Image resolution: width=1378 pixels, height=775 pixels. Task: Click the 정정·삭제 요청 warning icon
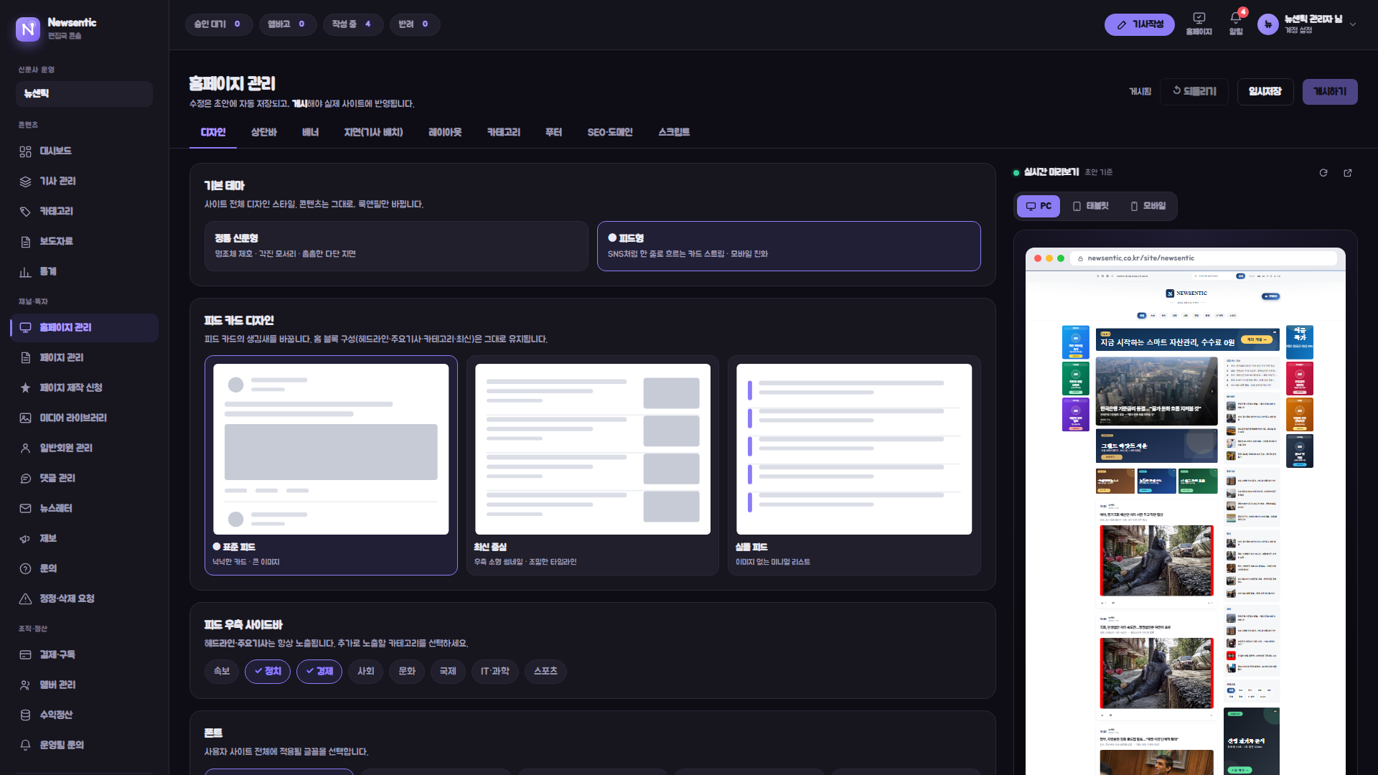[25, 599]
